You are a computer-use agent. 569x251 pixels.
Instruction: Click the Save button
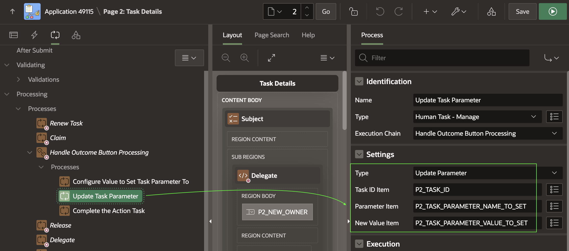click(x=522, y=11)
